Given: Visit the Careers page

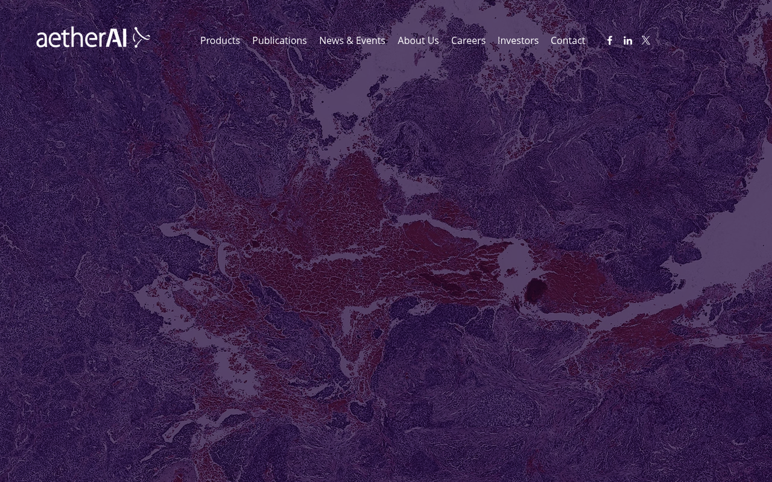Looking at the screenshot, I should [x=468, y=40].
